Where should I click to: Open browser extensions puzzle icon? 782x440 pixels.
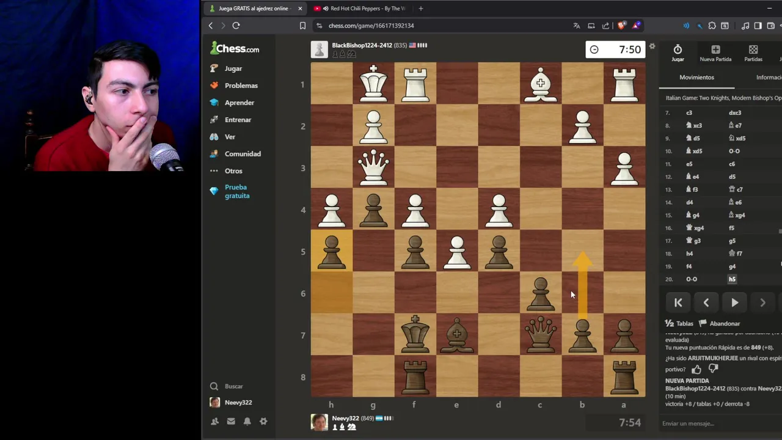click(712, 26)
